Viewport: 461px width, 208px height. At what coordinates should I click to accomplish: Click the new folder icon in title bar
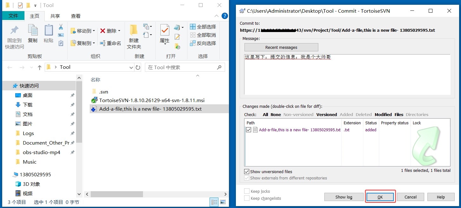[x=28, y=5]
